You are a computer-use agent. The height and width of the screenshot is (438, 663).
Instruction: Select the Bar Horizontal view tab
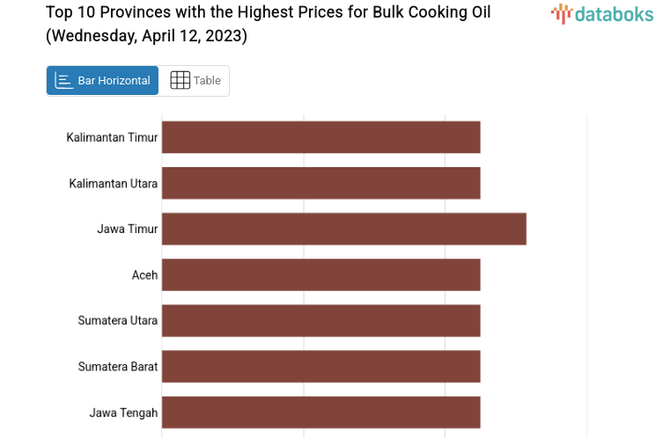coord(103,81)
